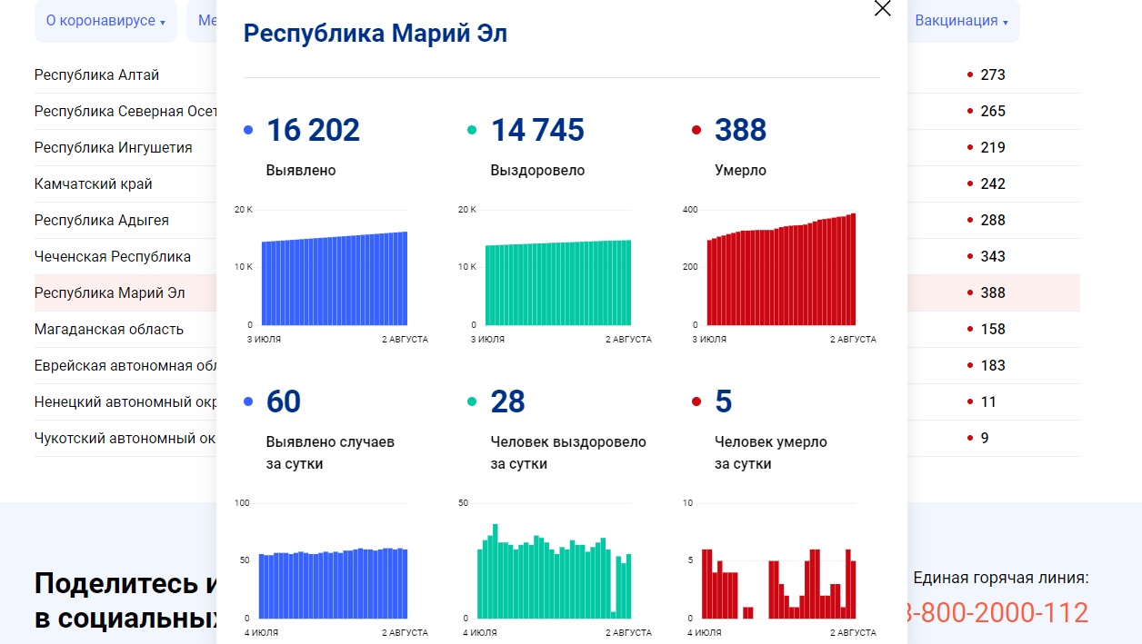This screenshot has width=1142, height=644.
Task: Select Республика Адыгея region row
Action: point(101,220)
